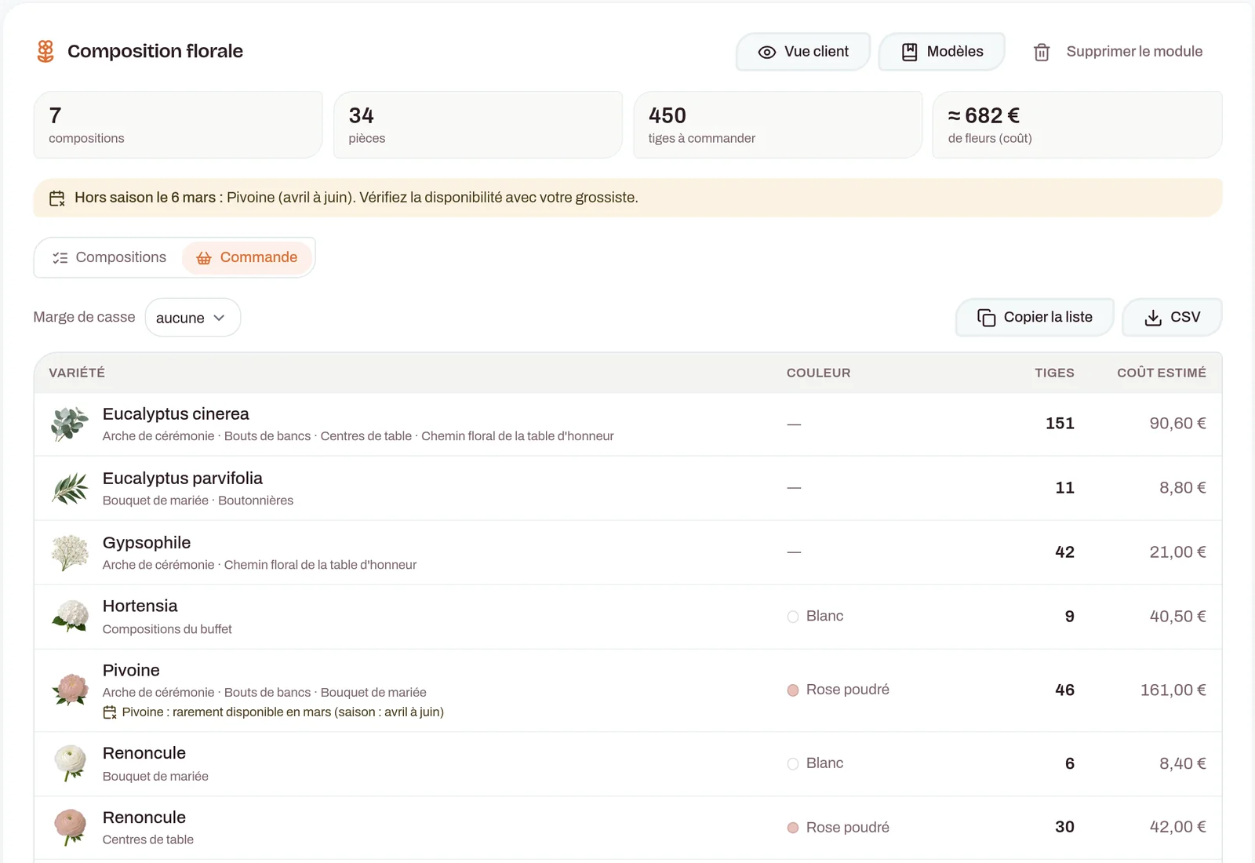Click the 161,00 € cost for Pivoine

(x=1173, y=690)
